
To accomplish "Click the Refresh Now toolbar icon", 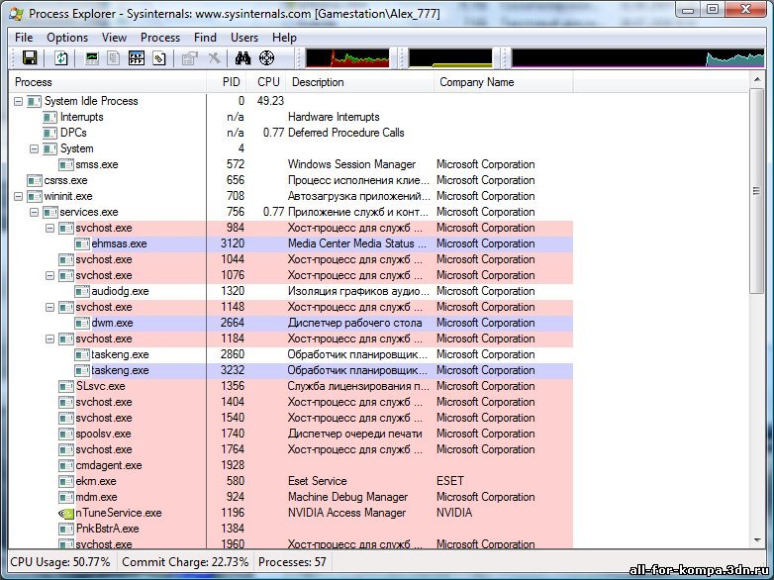I will click(61, 58).
